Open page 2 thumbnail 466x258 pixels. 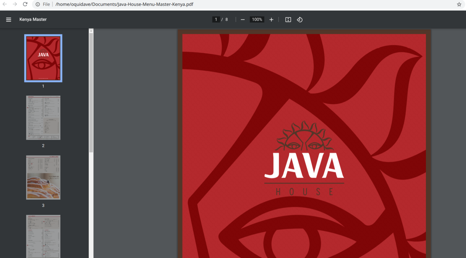pos(43,118)
